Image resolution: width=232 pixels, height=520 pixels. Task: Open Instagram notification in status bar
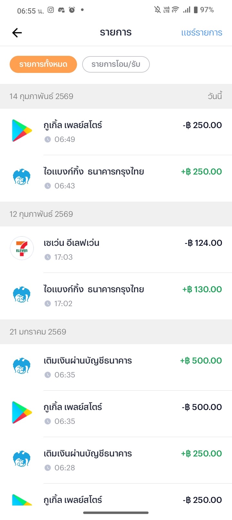click(x=51, y=10)
